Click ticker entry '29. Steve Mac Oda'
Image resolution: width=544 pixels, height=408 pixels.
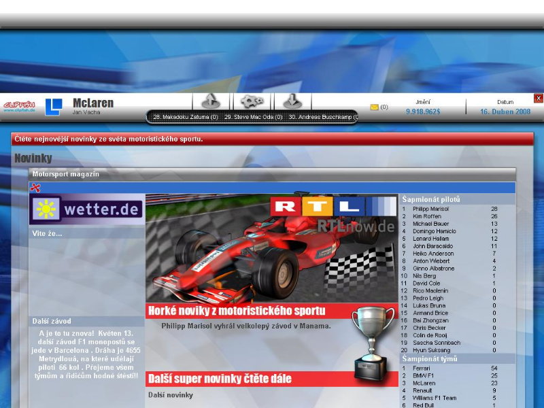click(x=250, y=117)
